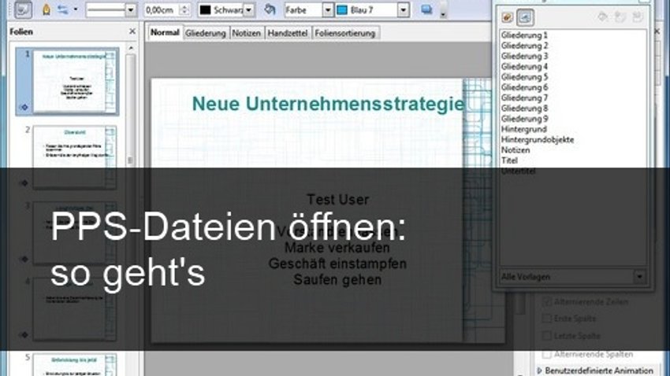This screenshot has height=376, width=670.
Task: Click transition marker icon below slide 1 number
Action: click(24, 107)
